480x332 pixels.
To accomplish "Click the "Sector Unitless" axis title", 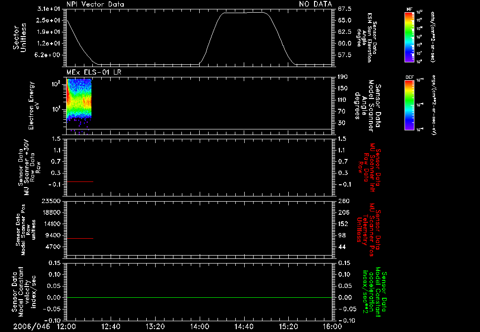I will click(20, 38).
